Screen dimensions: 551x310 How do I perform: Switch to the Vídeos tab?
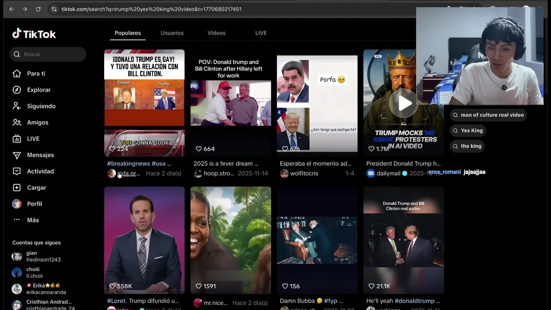coord(217,33)
